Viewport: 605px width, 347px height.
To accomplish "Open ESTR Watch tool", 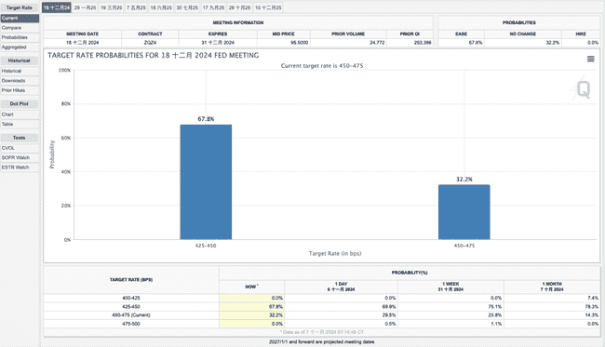I will pos(20,167).
